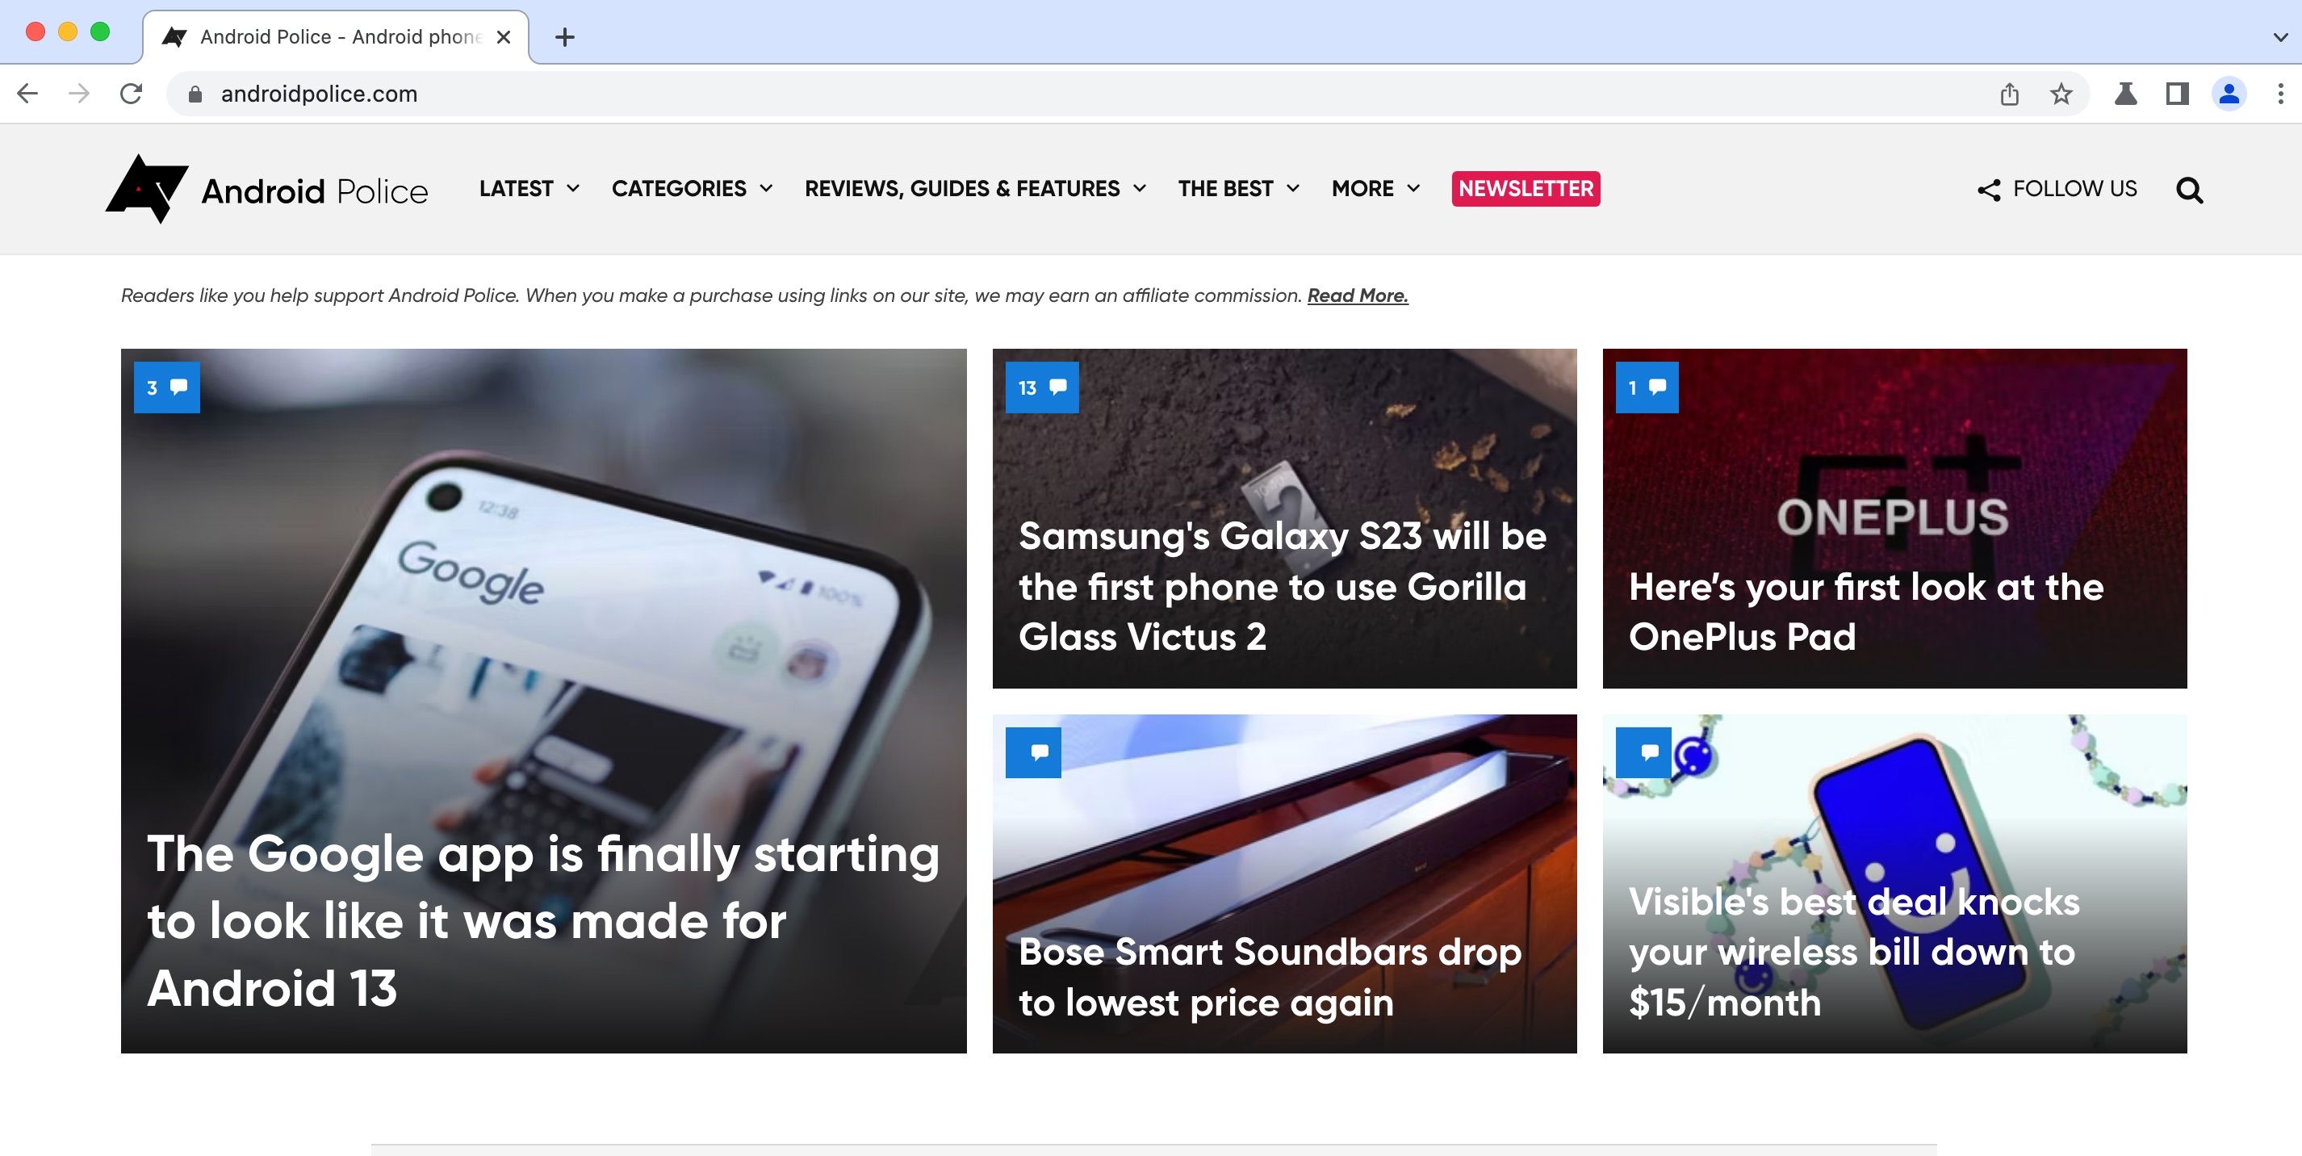Click the browser back arrow icon
Image resolution: width=2302 pixels, height=1156 pixels.
click(27, 93)
